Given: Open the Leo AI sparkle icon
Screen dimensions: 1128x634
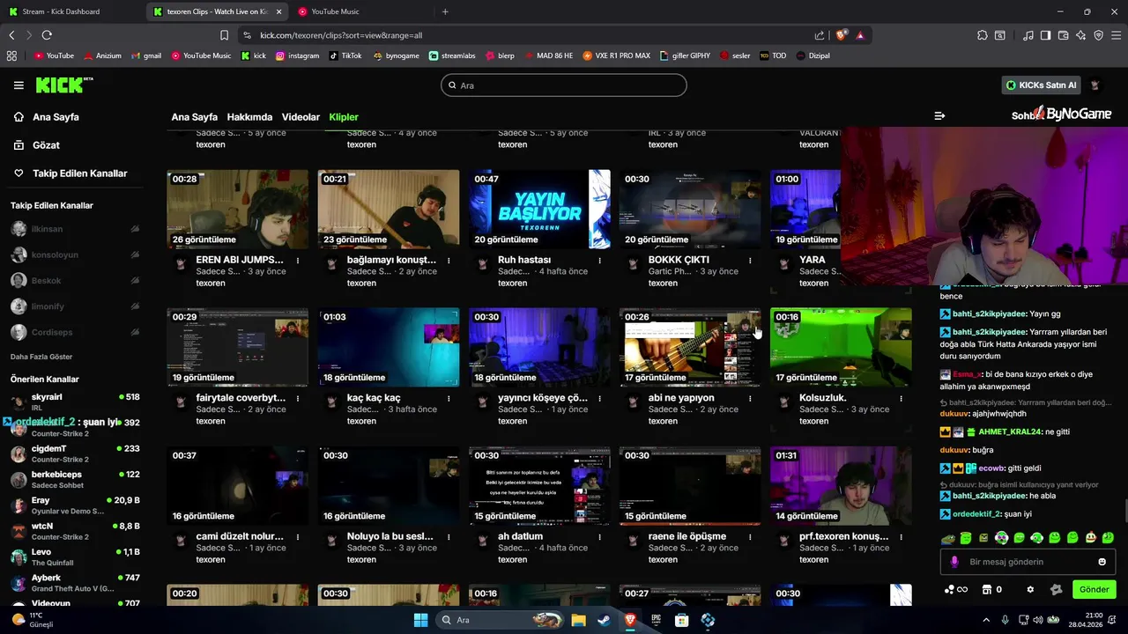Looking at the screenshot, I should click(x=1080, y=35).
